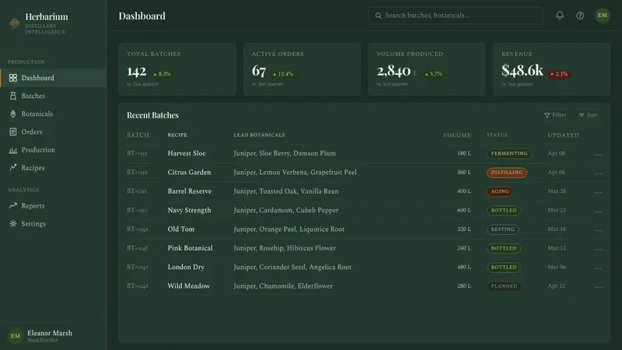Open the Recipes section
Image resolution: width=622 pixels, height=350 pixels.
click(53, 168)
